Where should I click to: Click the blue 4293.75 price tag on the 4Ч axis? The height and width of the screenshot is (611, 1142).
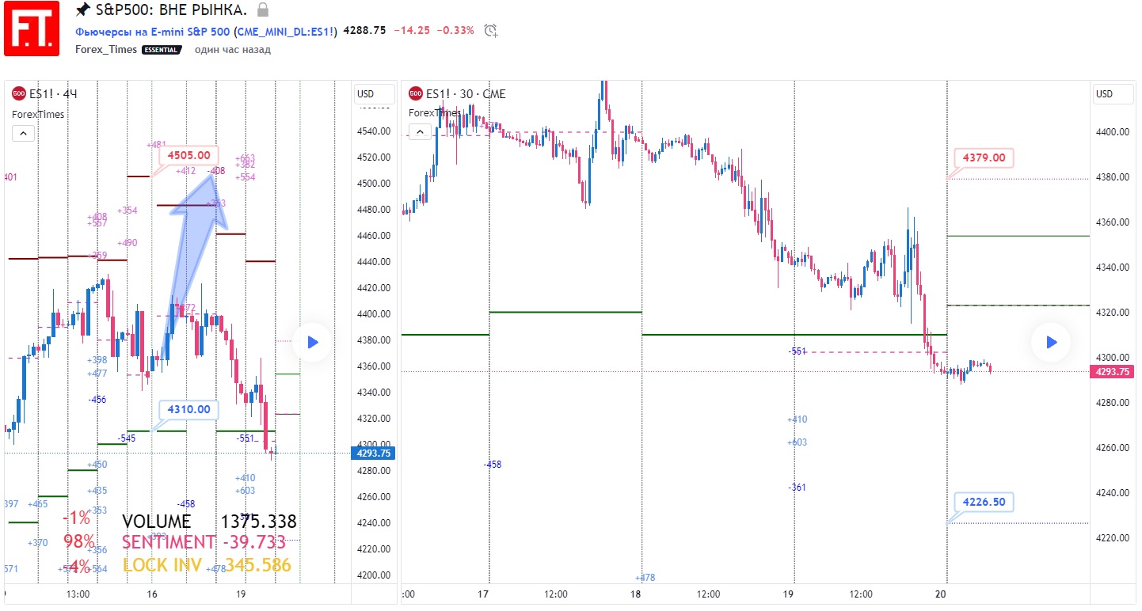[375, 454]
